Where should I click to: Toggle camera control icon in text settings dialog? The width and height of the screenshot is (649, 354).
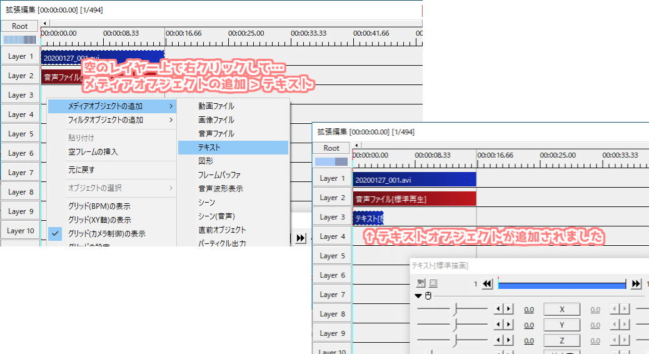pos(421,283)
